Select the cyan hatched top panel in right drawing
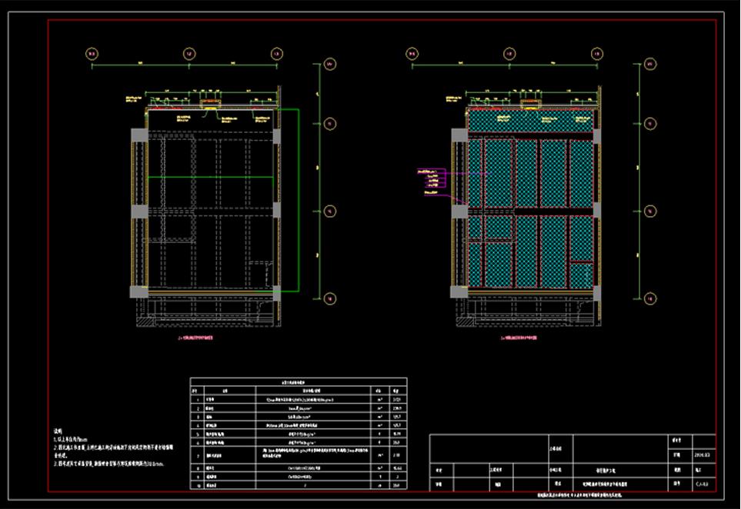This screenshot has width=741, height=509. 530,121
